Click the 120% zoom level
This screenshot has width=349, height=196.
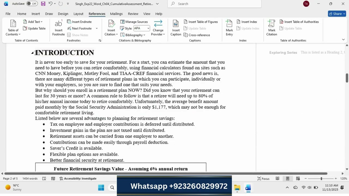pyautogui.click(x=344, y=179)
